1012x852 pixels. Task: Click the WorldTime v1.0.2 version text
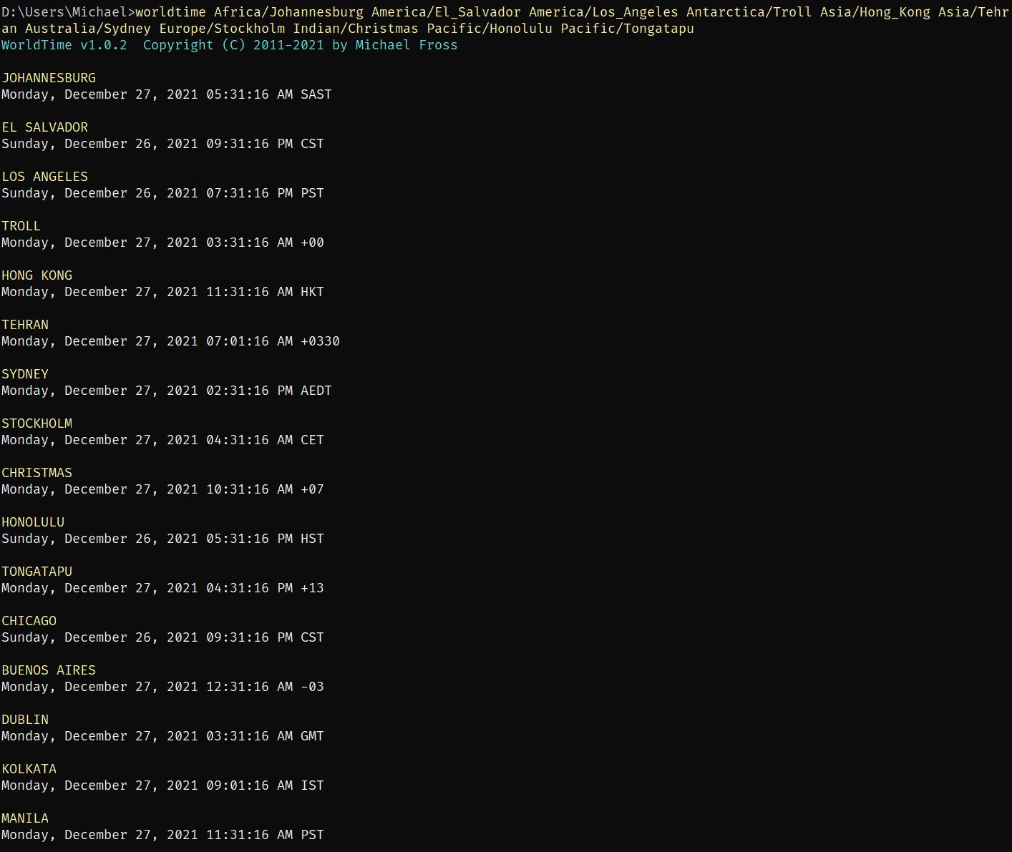pyautogui.click(x=64, y=44)
